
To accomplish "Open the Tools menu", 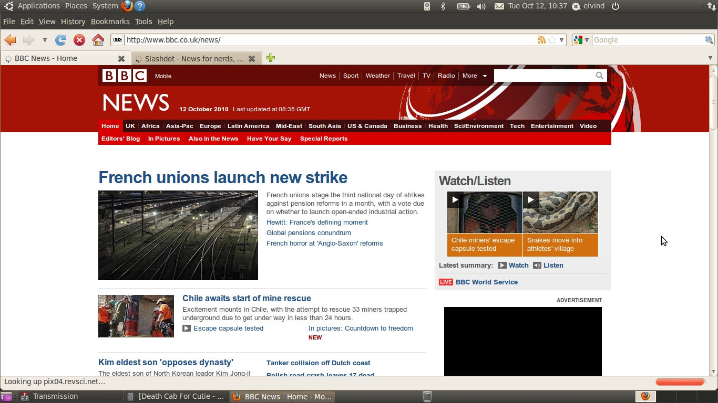I will 143,22.
